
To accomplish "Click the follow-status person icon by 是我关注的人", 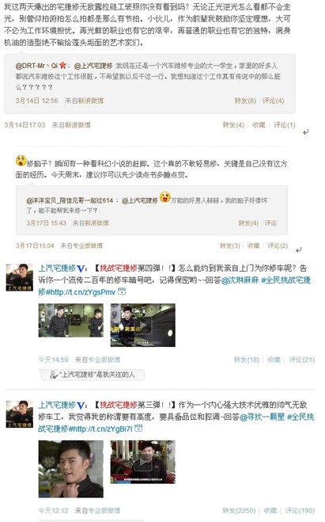I will [54, 375].
